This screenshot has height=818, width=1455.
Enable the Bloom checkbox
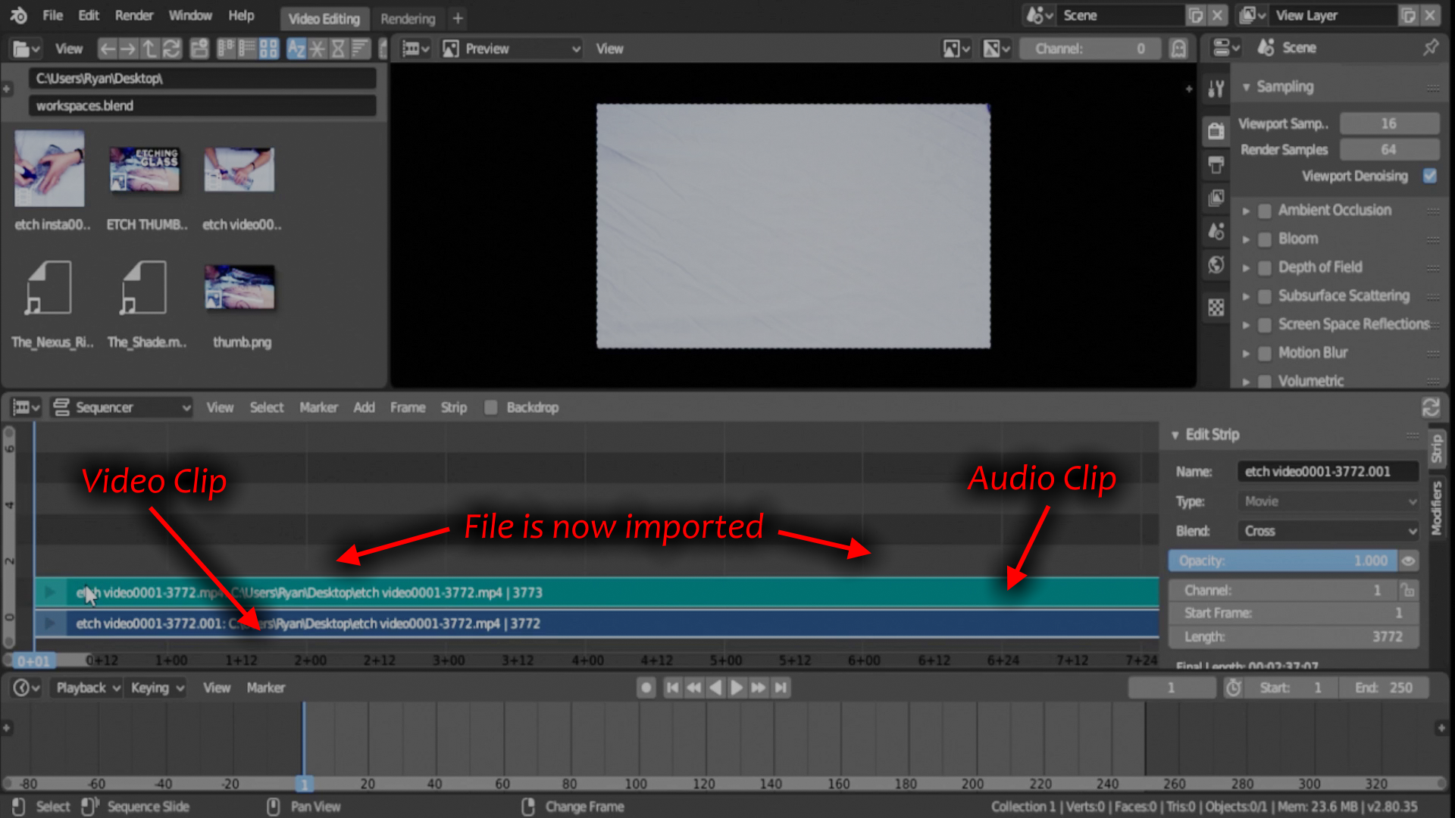(x=1264, y=239)
